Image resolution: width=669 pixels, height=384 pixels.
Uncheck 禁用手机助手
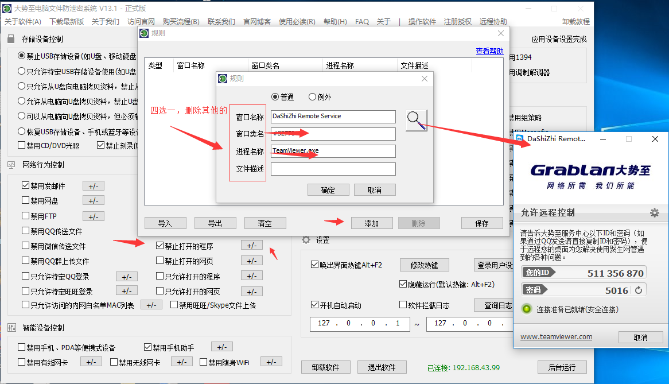click(x=148, y=347)
